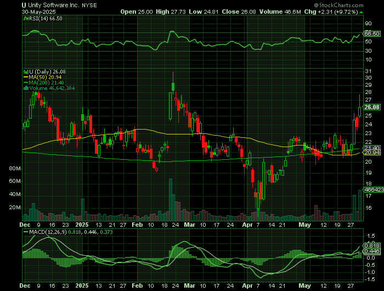
Task: Click the Apr label under the price chart
Action: tap(247, 225)
